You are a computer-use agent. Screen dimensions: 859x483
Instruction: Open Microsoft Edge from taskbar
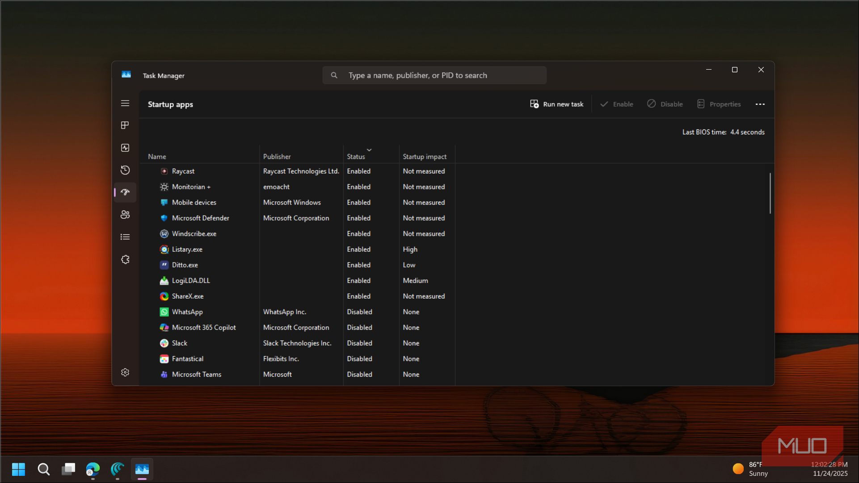click(x=93, y=469)
